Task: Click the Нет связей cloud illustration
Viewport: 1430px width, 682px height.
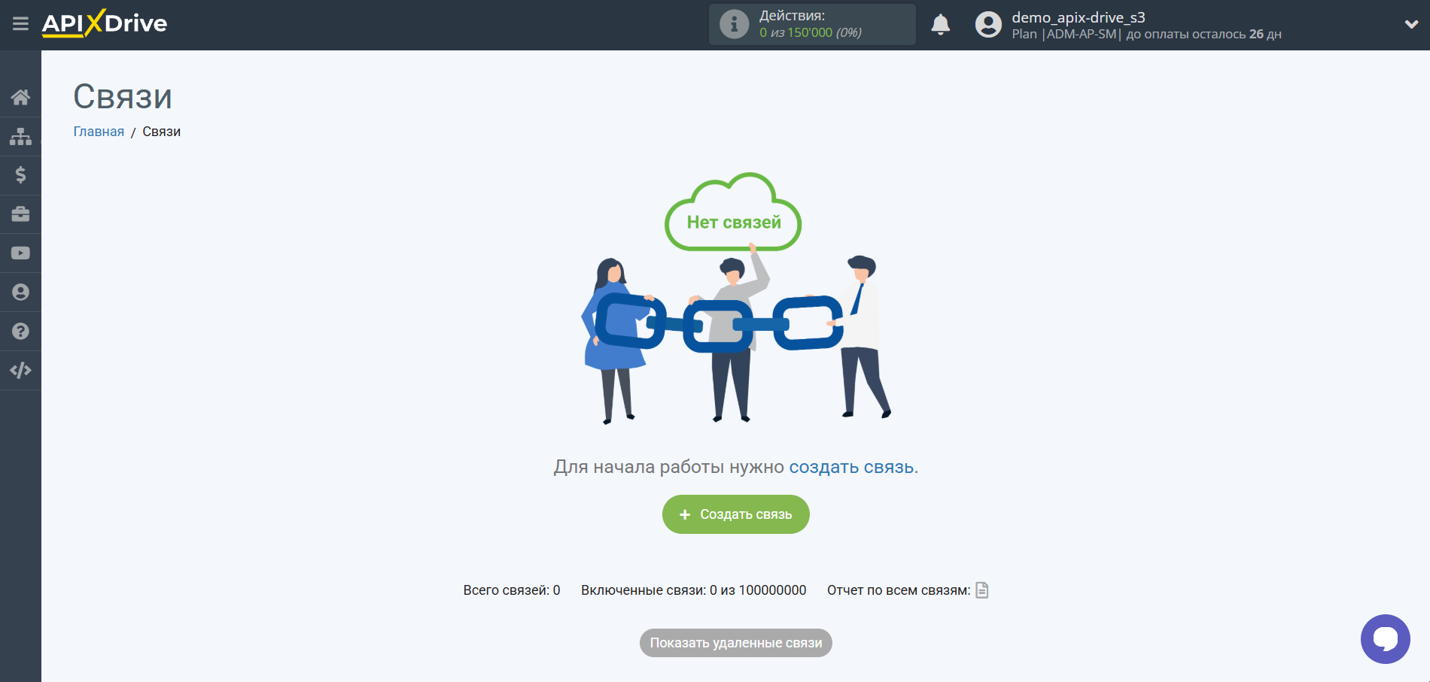Action: pos(733,212)
